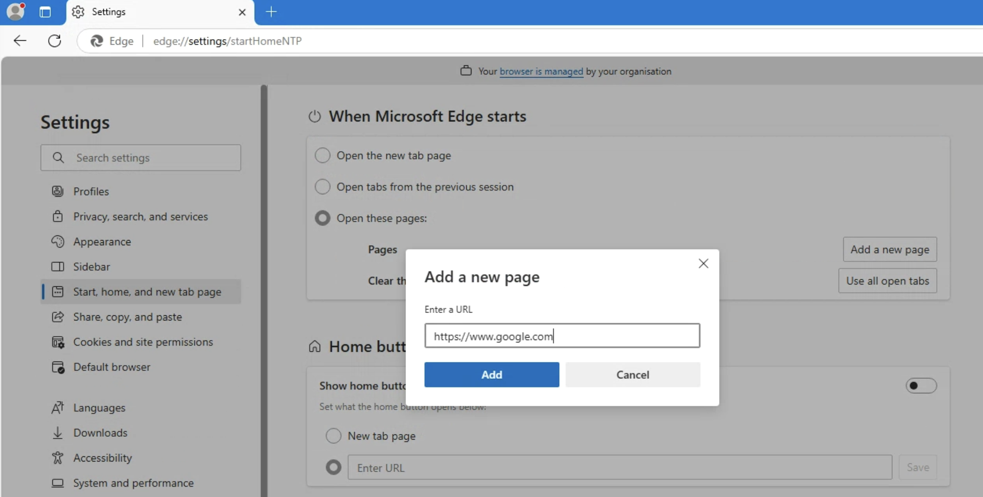983x497 pixels.
Task: Click the 'Add a new page' button
Action: pyautogui.click(x=890, y=249)
